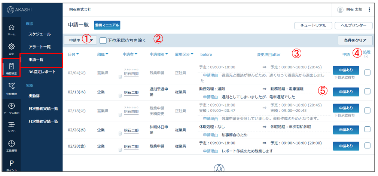Check the box for the 02/04 request row
378x176 pixels.
coord(367,72)
